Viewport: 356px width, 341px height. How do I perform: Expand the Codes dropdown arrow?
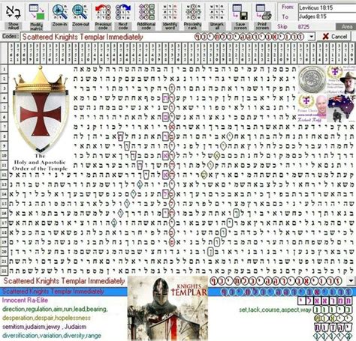tap(311, 37)
